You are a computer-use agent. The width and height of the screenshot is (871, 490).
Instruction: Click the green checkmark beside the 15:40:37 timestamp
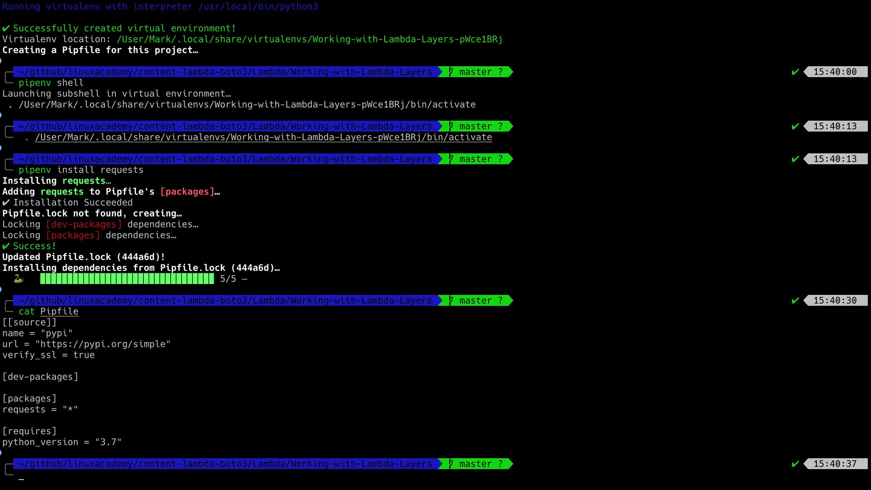click(x=795, y=464)
